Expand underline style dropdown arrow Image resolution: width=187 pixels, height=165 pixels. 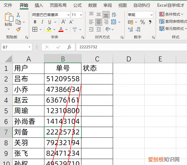tap(55, 22)
